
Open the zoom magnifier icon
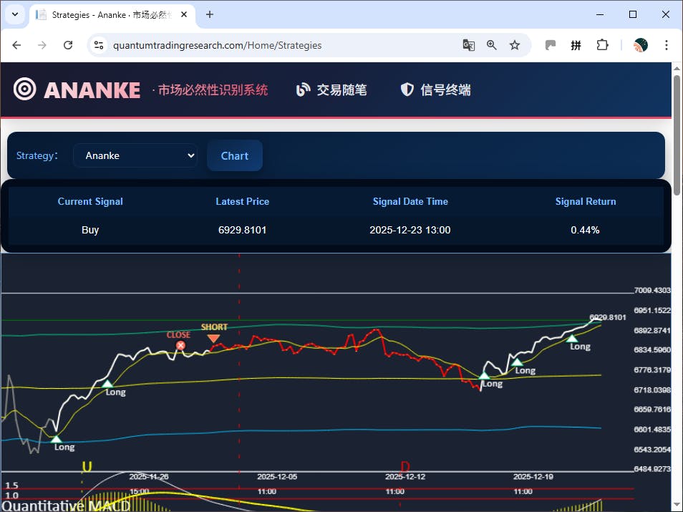pos(492,45)
